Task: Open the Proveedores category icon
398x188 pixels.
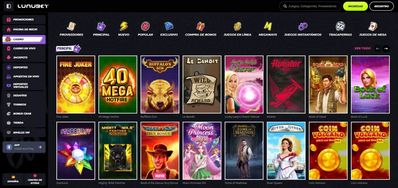Action: tap(71, 26)
